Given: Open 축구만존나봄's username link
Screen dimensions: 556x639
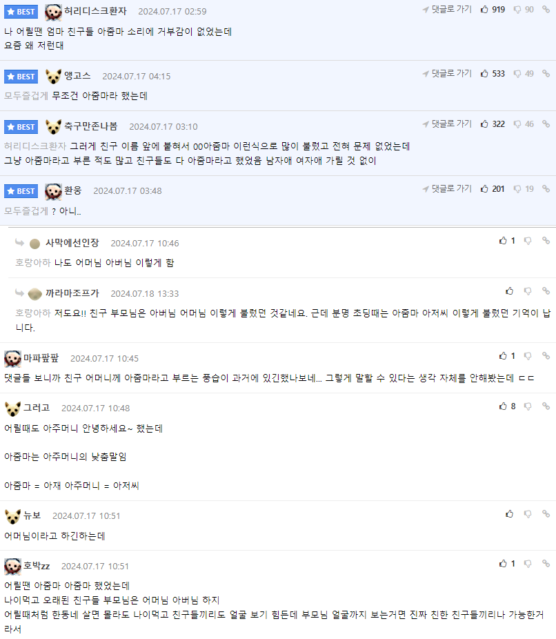Looking at the screenshot, I should [91, 126].
